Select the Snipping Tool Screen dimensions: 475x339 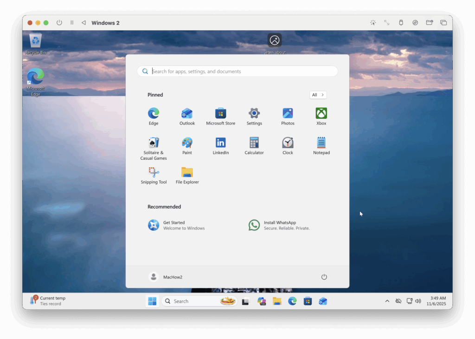coord(154,174)
